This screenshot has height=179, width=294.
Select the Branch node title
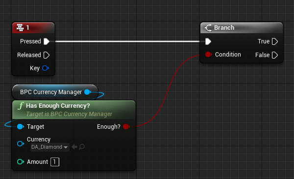tap(224, 28)
